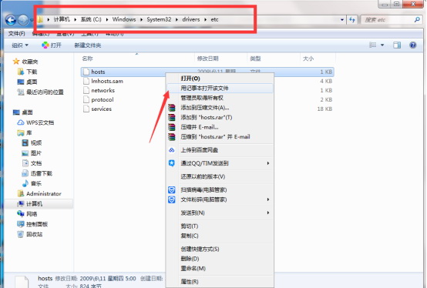Choose 复制(C) from context menu
427x288 pixels.
[220, 236]
